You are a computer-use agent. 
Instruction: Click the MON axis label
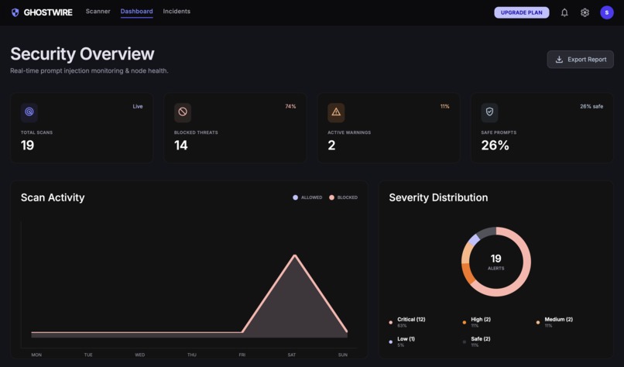point(36,355)
